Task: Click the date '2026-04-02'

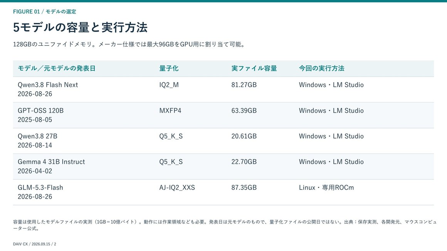Action: coord(35,171)
